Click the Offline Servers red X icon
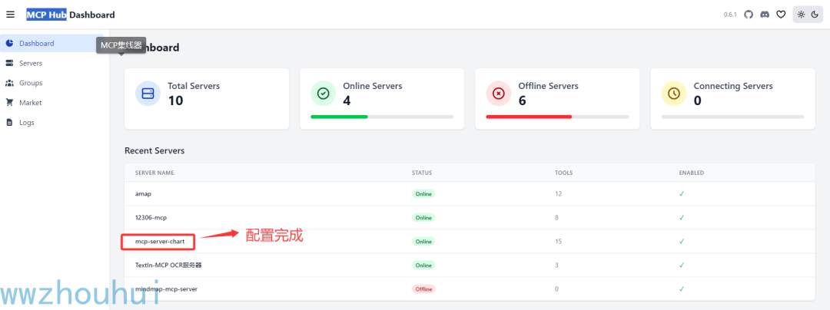 point(498,94)
